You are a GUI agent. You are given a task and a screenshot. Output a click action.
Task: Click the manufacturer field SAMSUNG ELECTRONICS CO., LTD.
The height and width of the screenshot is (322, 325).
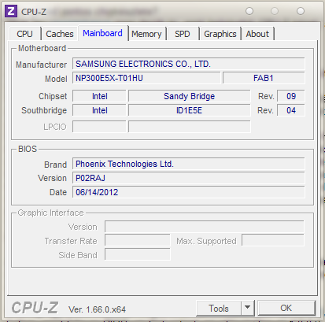(189, 64)
